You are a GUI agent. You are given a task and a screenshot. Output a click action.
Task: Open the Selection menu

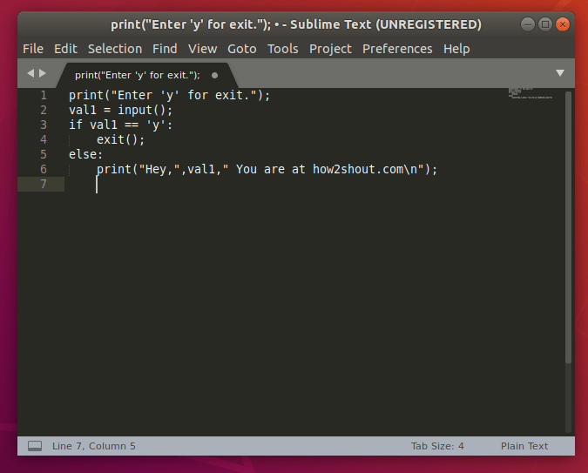tap(115, 49)
